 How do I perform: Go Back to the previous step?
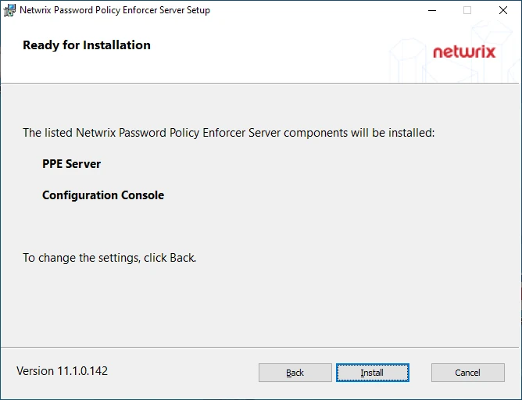coord(295,373)
